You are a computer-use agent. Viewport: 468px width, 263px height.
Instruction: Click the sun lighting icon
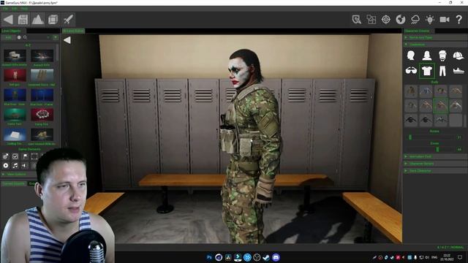click(x=430, y=20)
